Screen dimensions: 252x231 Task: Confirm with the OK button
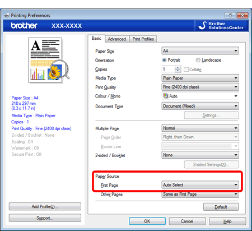tap(147, 221)
